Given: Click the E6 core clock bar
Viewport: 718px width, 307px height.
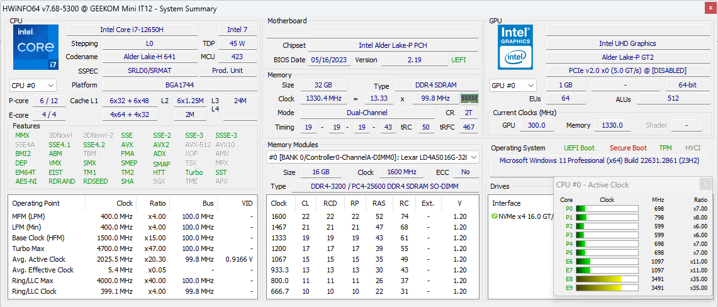Looking at the screenshot, I should [607, 261].
